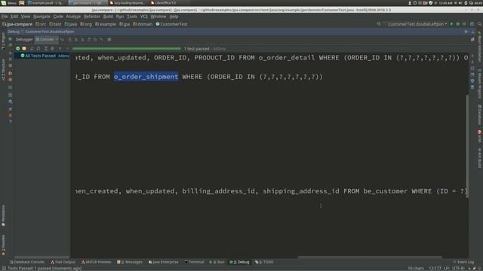483x271 pixels.
Task: Open Database Console tool window
Action: click(x=27, y=262)
